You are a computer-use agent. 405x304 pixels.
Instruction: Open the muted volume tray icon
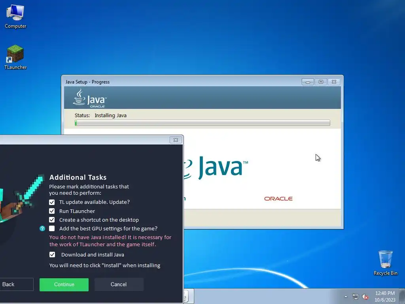(x=365, y=297)
